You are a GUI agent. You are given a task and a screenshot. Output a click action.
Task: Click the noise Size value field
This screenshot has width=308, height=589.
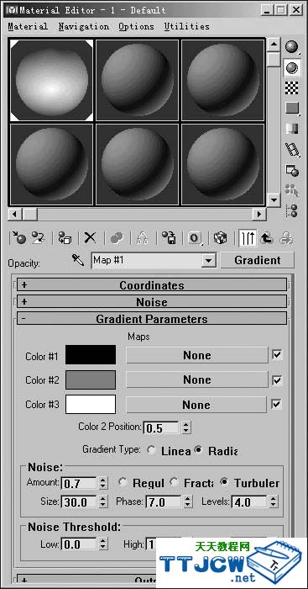79,501
